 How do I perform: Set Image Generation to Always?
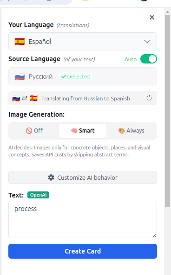pyautogui.click(x=131, y=130)
